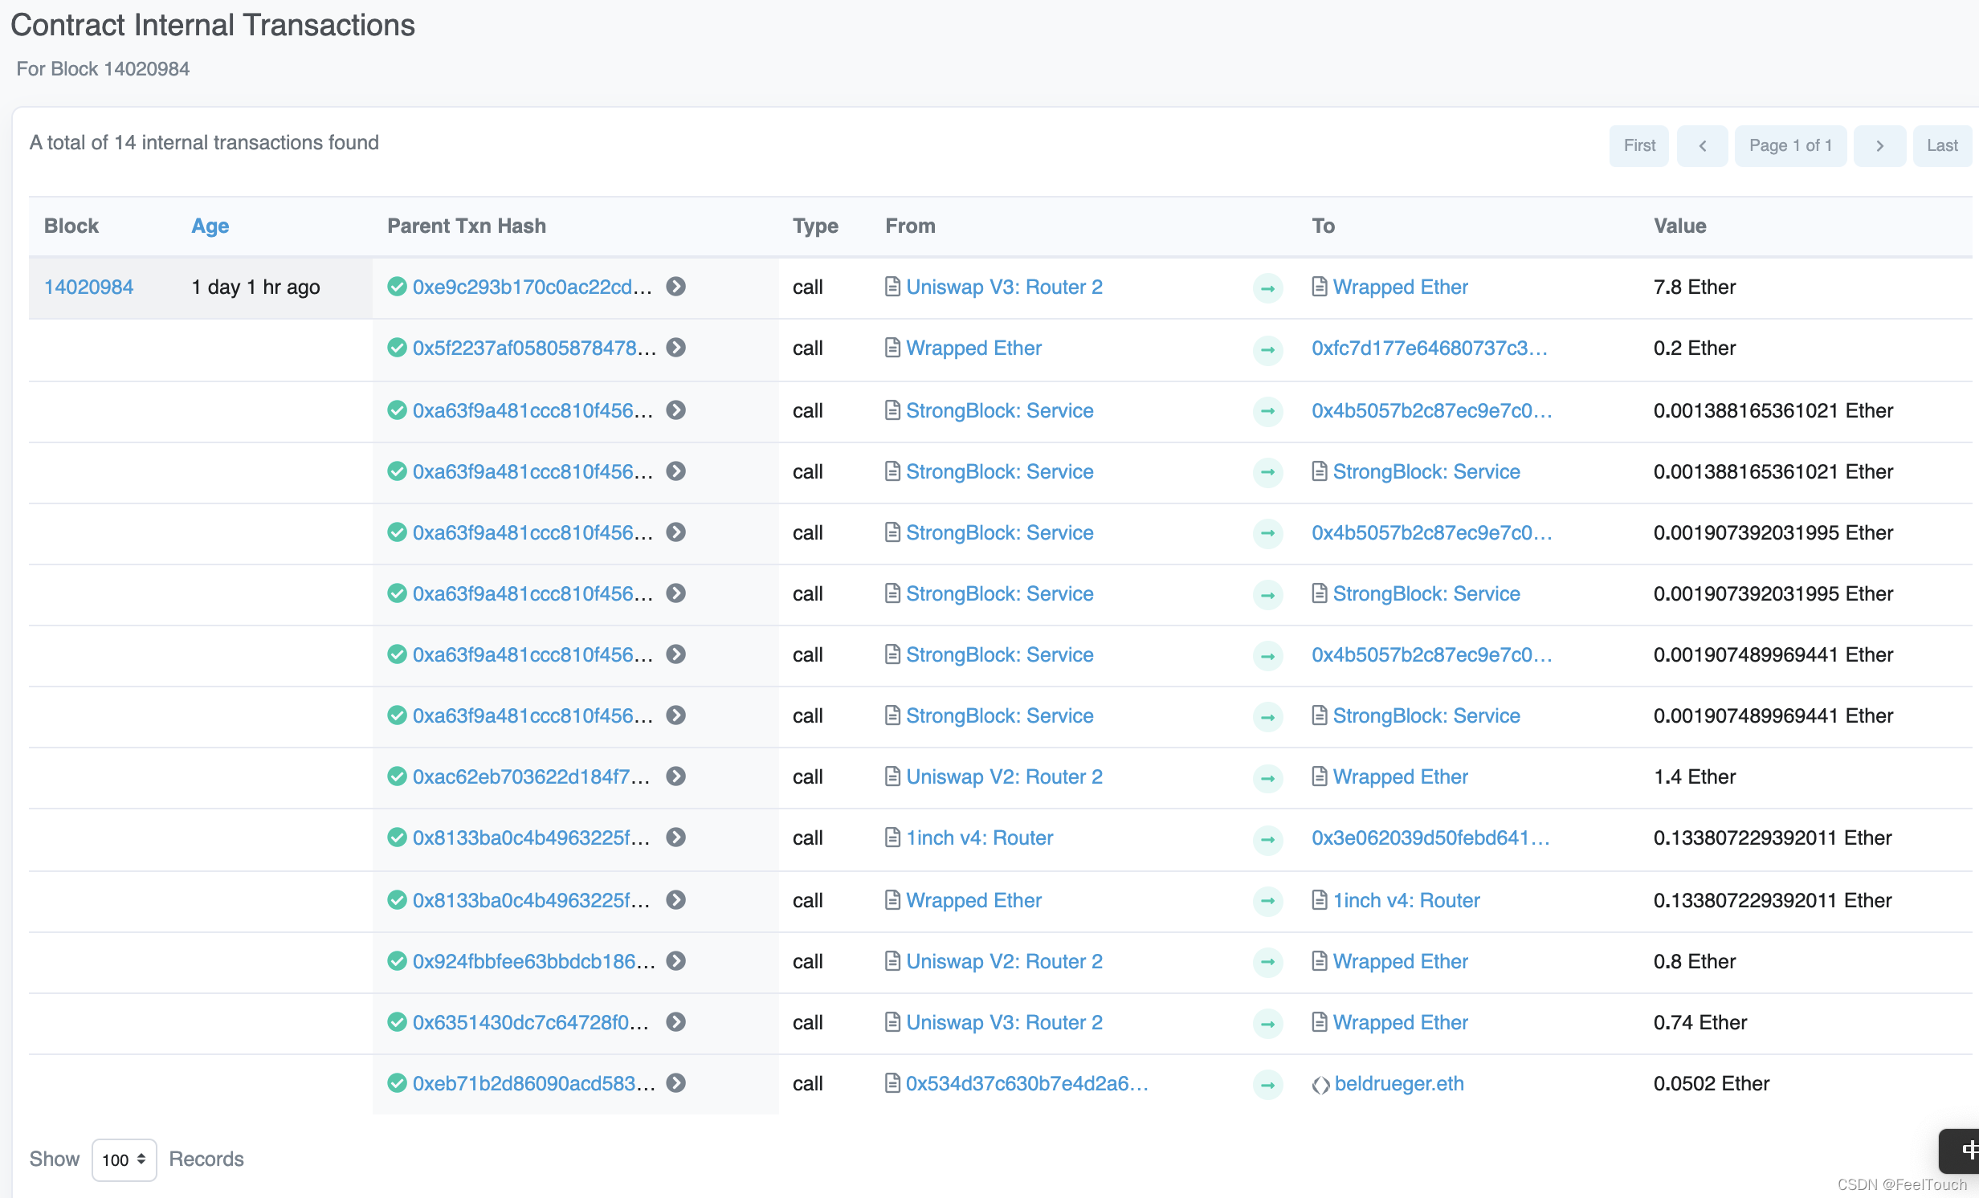Screen dimensions: 1979x1198
Task: Expand the Records per page dropdown
Action: click(124, 1159)
